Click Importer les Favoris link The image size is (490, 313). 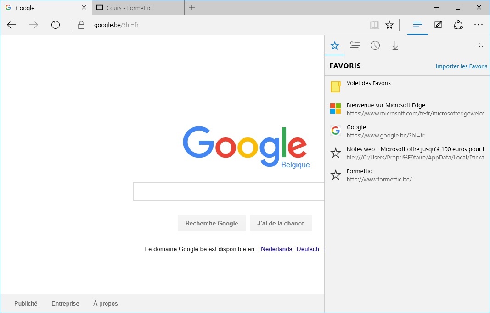[x=461, y=66]
